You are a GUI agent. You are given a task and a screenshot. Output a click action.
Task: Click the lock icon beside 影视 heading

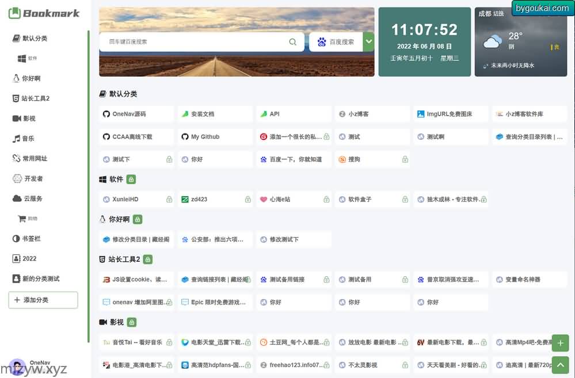(x=132, y=322)
